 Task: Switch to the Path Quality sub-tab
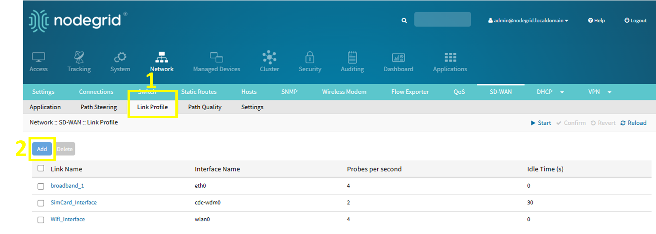point(205,107)
